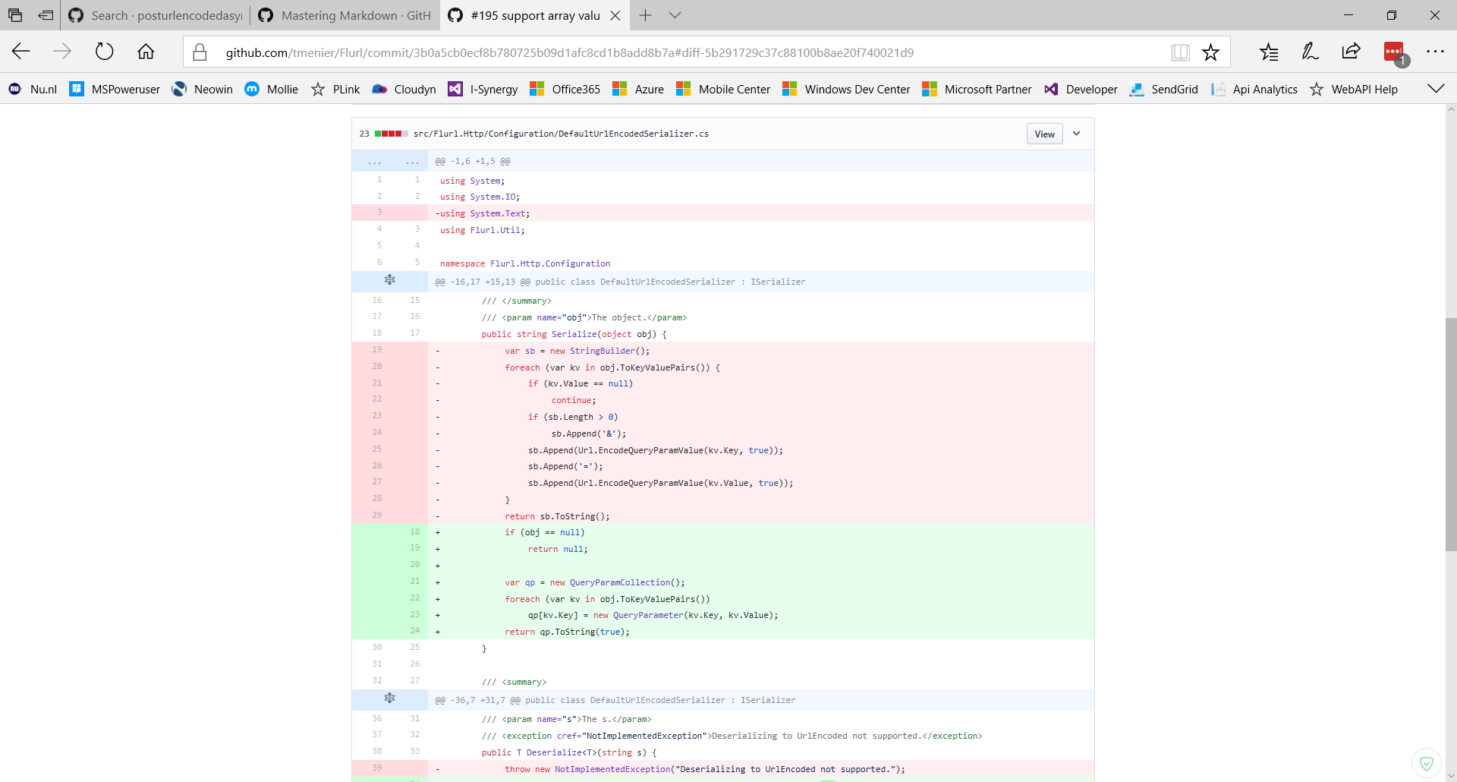Click the browser refresh icon
Viewport: 1457px width, 782px height.
(104, 52)
